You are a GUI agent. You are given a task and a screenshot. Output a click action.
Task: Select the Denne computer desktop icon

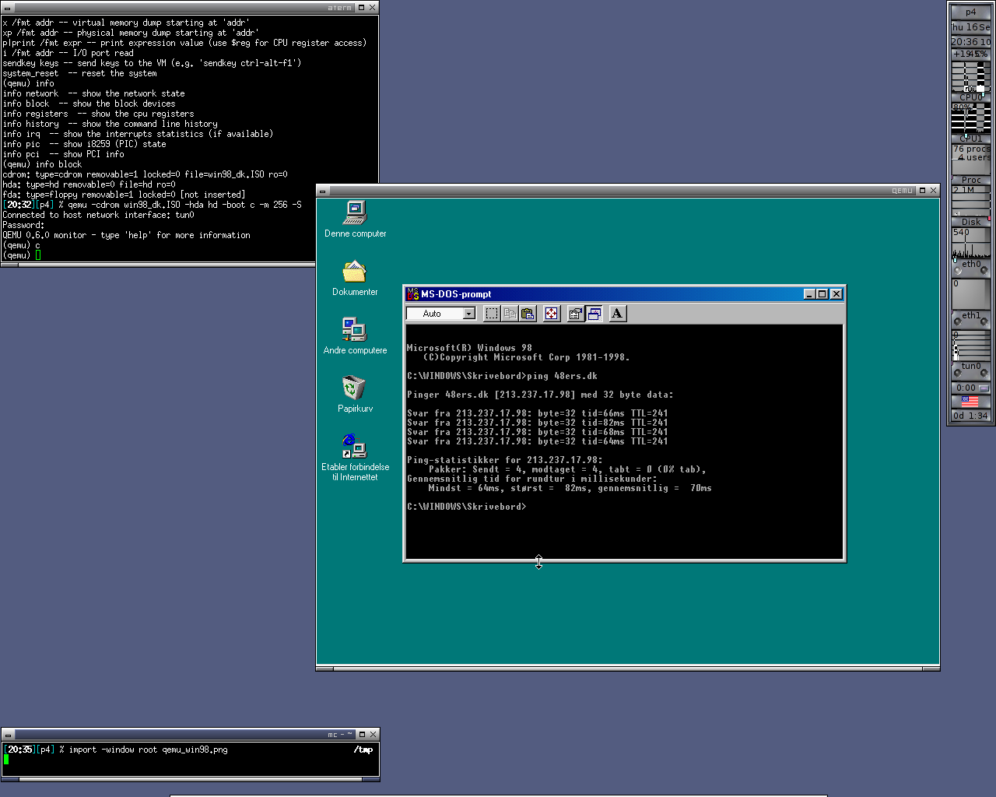click(x=355, y=212)
